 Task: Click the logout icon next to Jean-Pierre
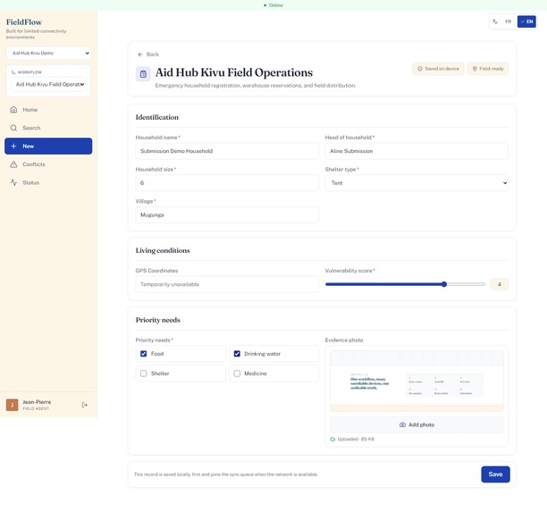[x=84, y=405]
